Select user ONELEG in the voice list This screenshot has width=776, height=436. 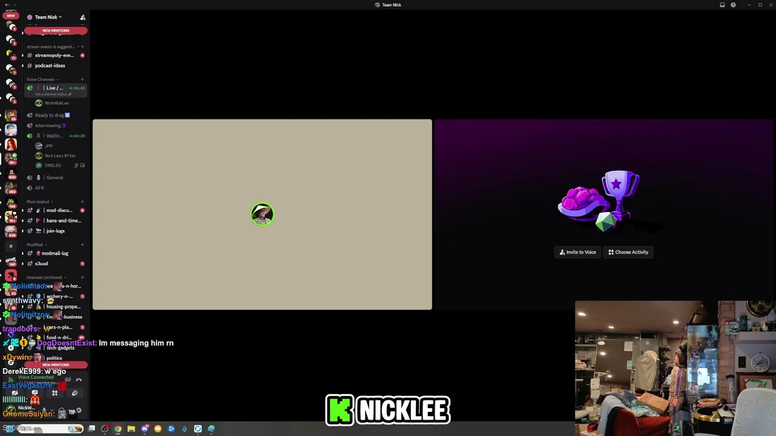(56, 165)
